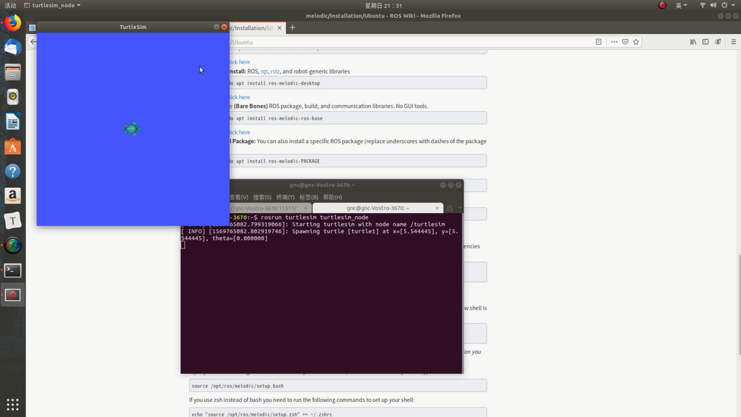The width and height of the screenshot is (741, 417).
Task: Open Firefox Library icon
Action: pos(693,42)
